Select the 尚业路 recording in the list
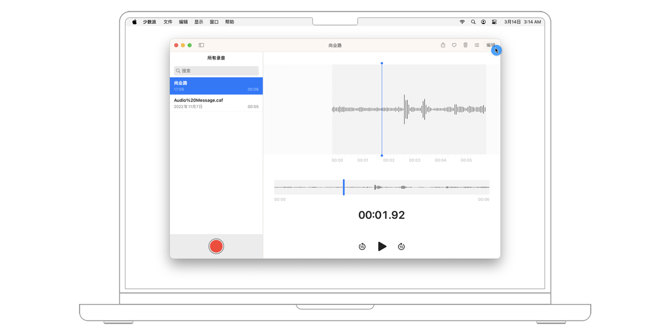Image resolution: width=670 pixels, height=335 pixels. point(216,86)
